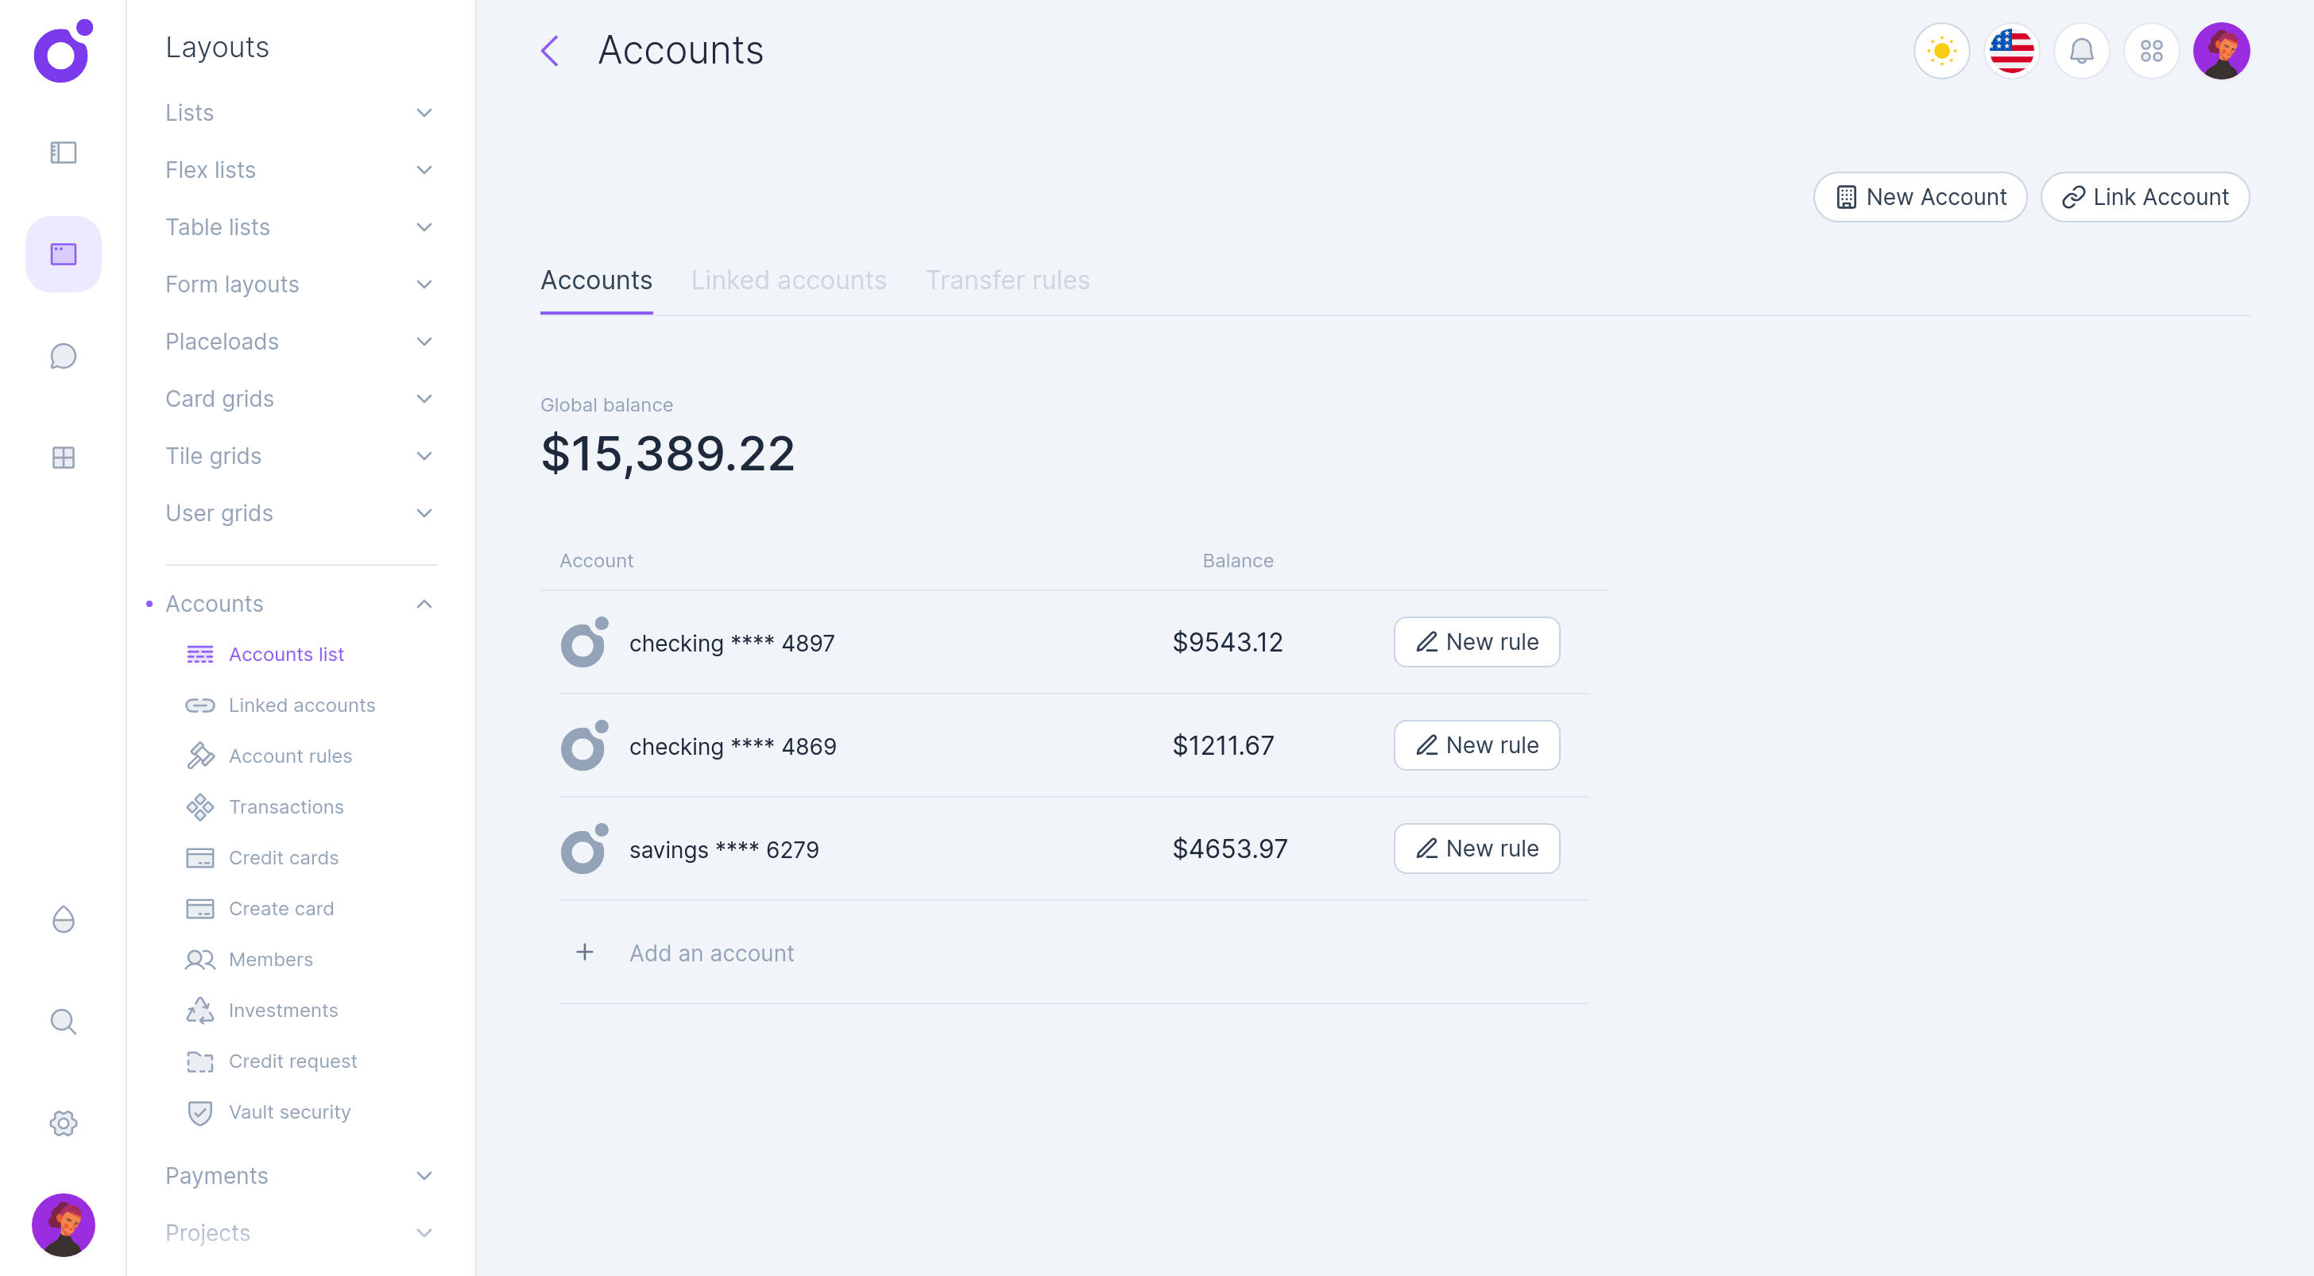The width and height of the screenshot is (2314, 1276).
Task: Open the search icon in sidebar
Action: [63, 1022]
